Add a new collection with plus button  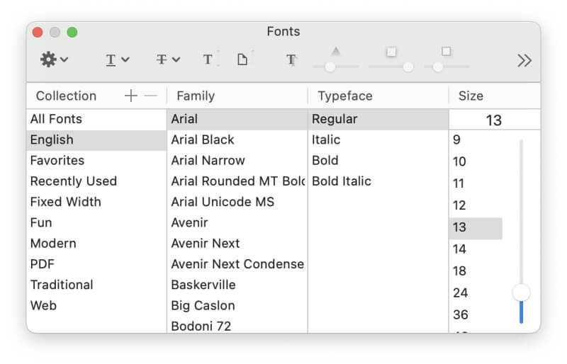click(x=131, y=96)
